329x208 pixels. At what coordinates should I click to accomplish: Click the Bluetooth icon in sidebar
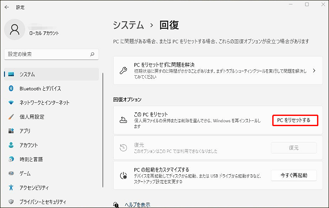click(x=11, y=89)
